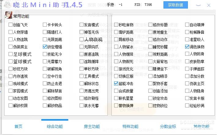Enable 自动填弹 option
Screen dimensions: 217x135
(x=187, y=25)
